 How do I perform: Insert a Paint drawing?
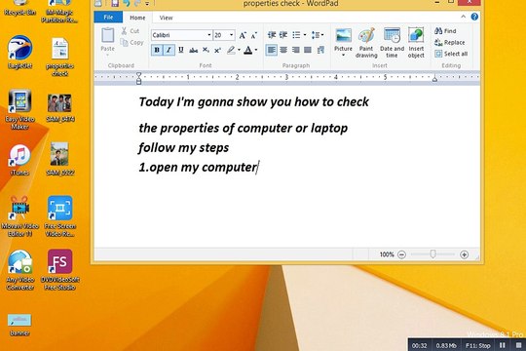pyautogui.click(x=366, y=43)
